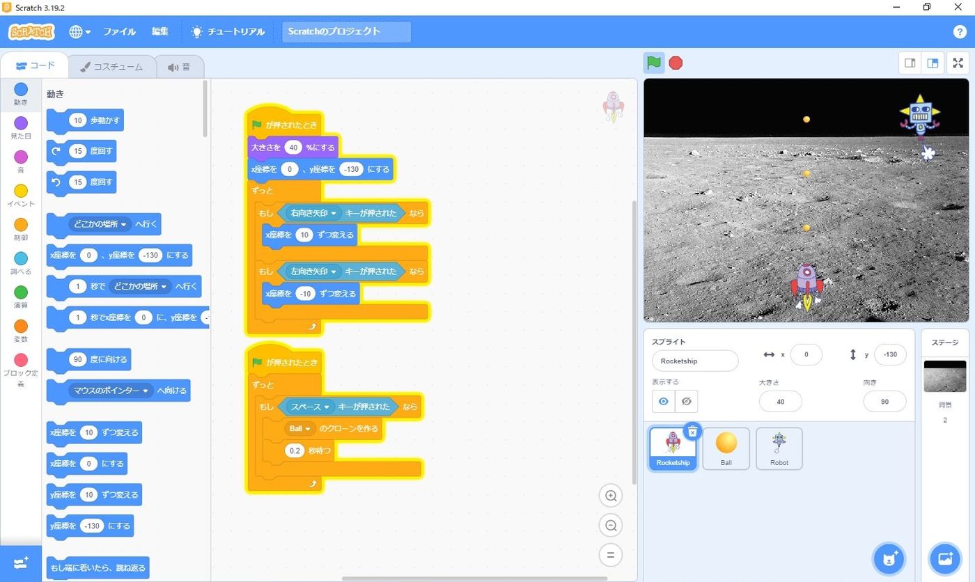975x582 pixels.
Task: Click the sprite 向き direction field
Action: [x=884, y=402]
